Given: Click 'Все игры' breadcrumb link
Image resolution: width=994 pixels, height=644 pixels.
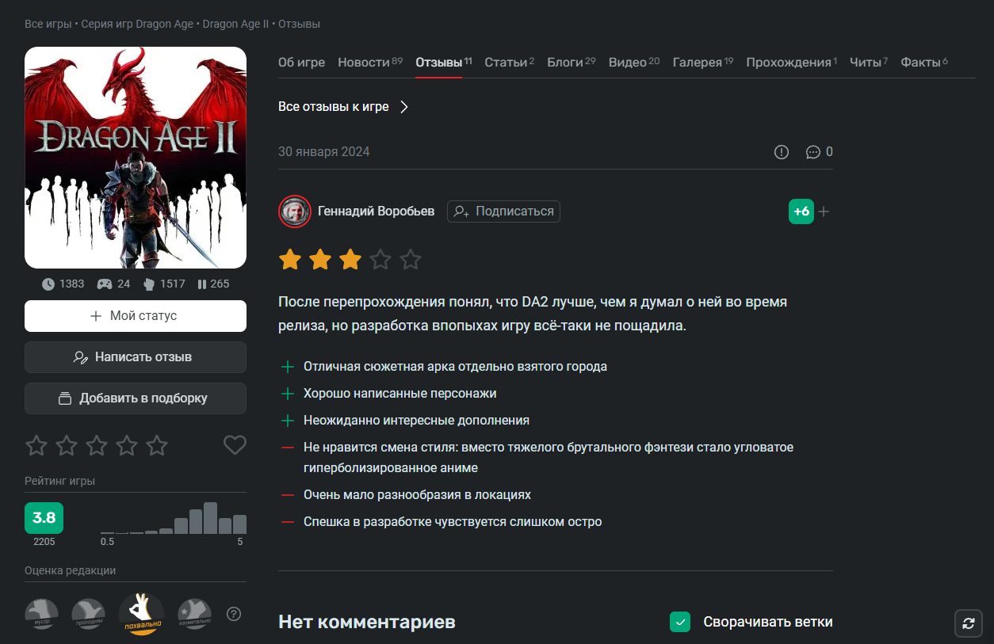Looking at the screenshot, I should pyautogui.click(x=48, y=25).
